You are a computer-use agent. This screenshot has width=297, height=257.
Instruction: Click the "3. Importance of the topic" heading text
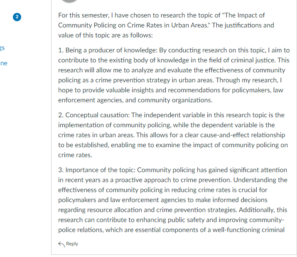pos(97,170)
